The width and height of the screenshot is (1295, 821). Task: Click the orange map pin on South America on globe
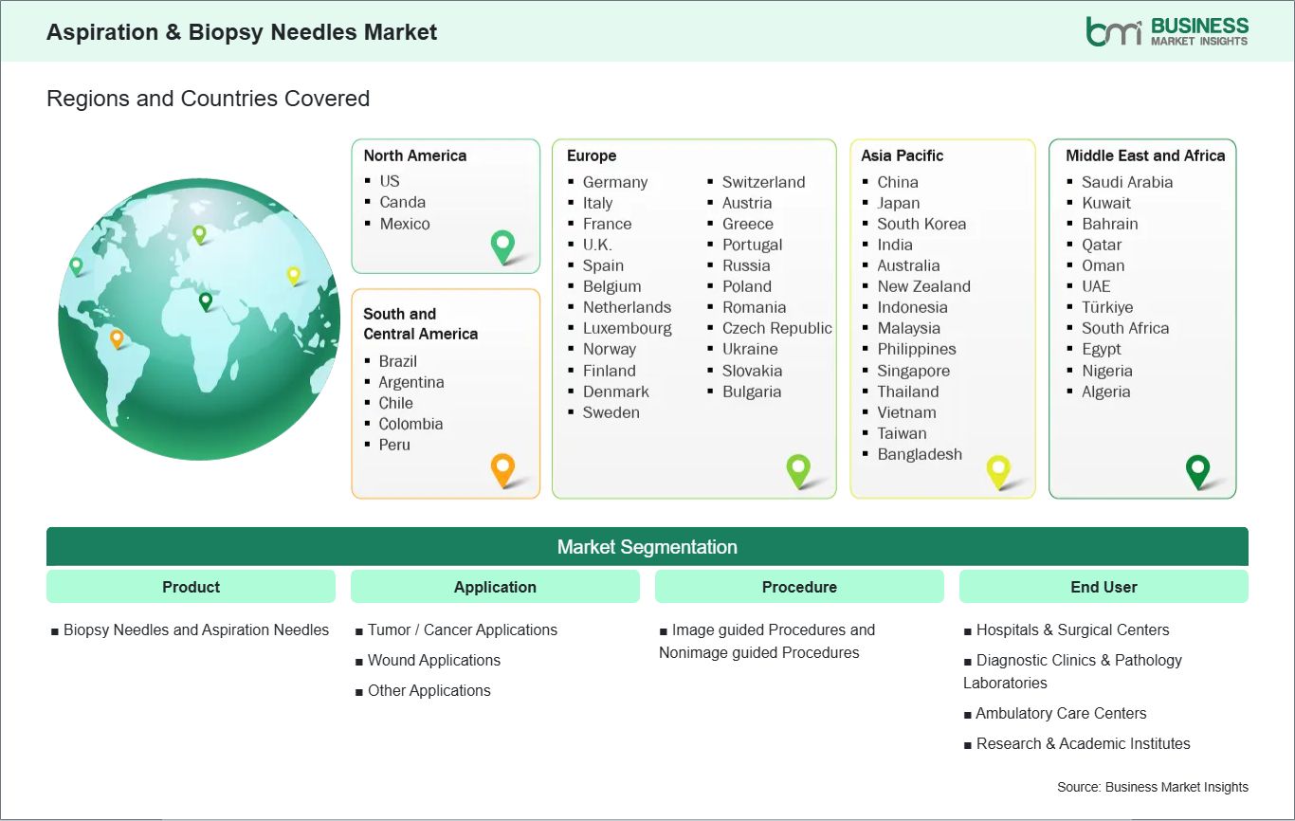point(117,338)
